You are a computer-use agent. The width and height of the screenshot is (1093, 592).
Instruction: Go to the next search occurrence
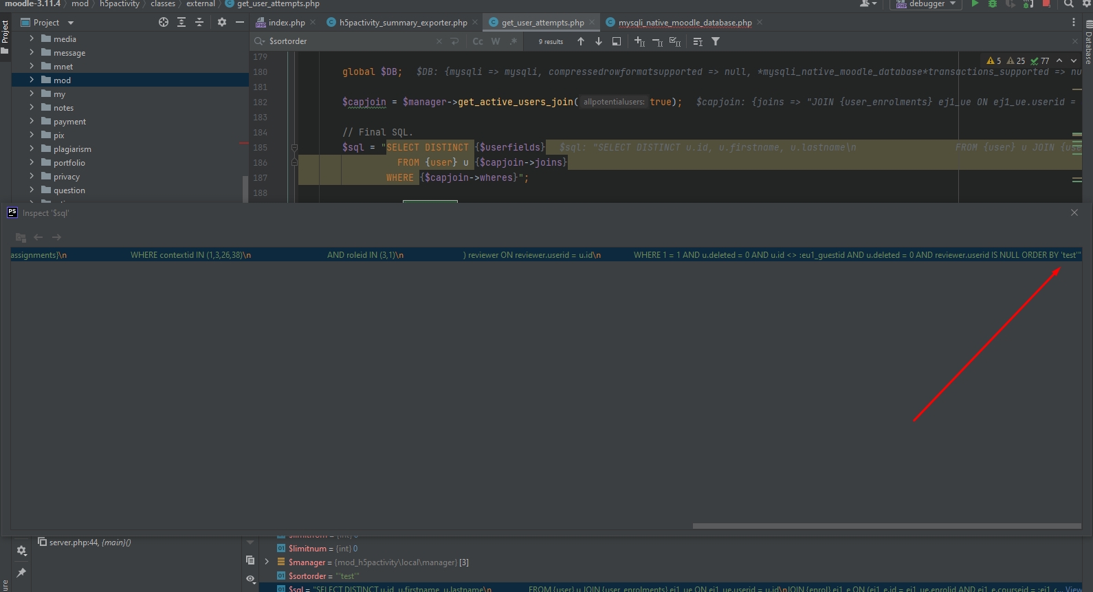599,41
